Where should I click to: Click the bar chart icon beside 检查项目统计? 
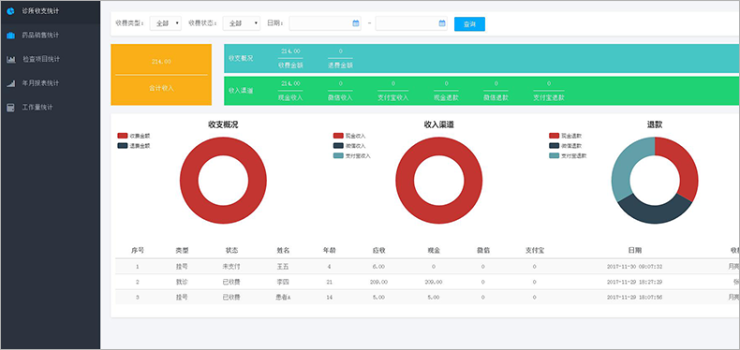pyautogui.click(x=10, y=60)
